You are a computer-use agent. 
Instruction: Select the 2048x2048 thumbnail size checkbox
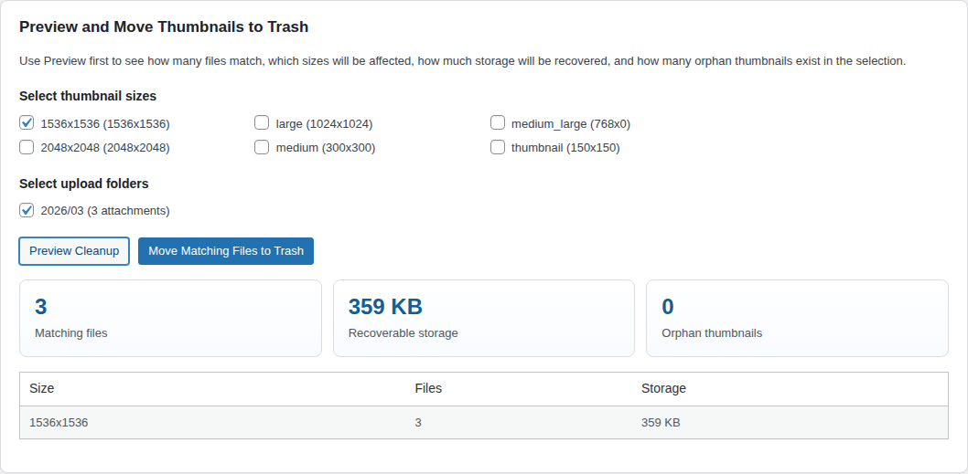coord(27,147)
